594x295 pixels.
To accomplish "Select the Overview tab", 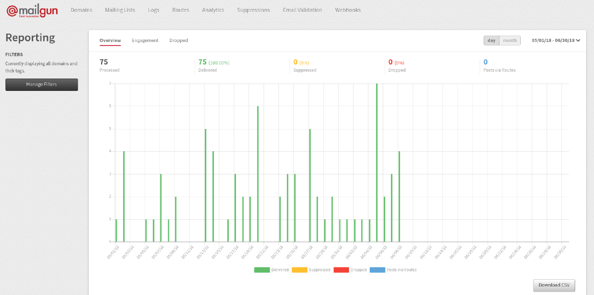I will (x=110, y=41).
